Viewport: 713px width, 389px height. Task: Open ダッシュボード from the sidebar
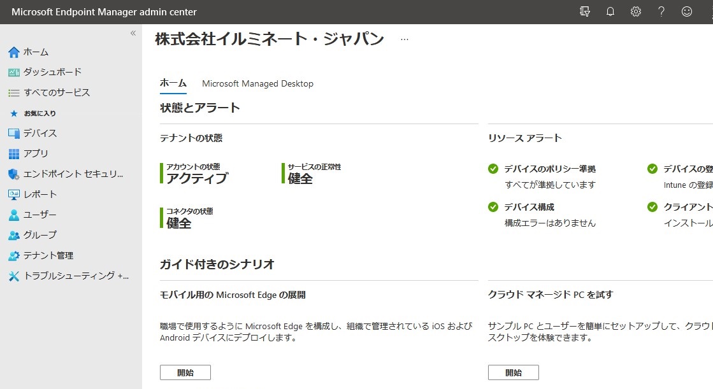(x=53, y=72)
